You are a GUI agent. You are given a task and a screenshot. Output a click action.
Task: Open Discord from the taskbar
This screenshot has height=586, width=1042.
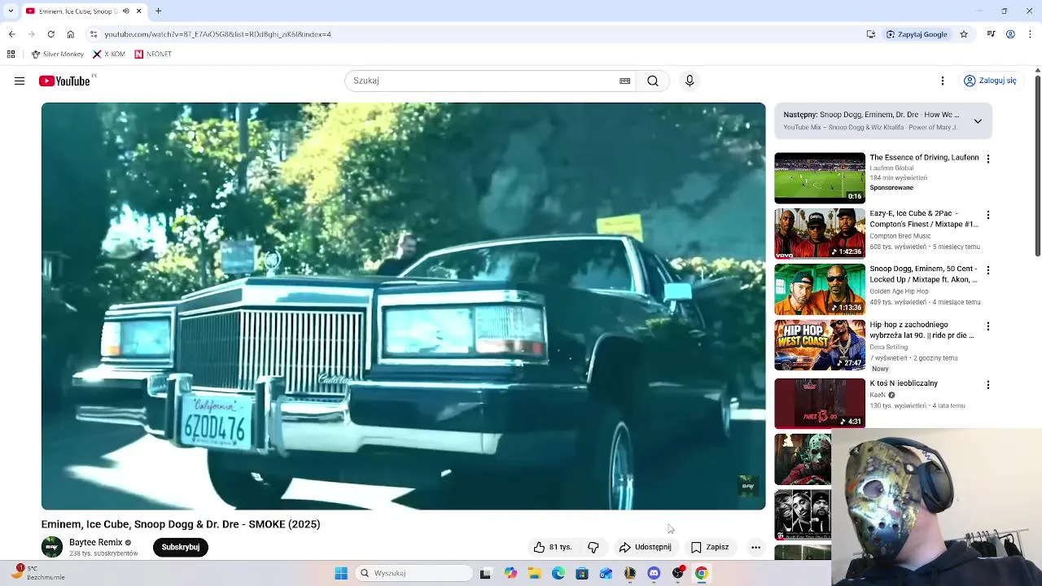(x=654, y=573)
